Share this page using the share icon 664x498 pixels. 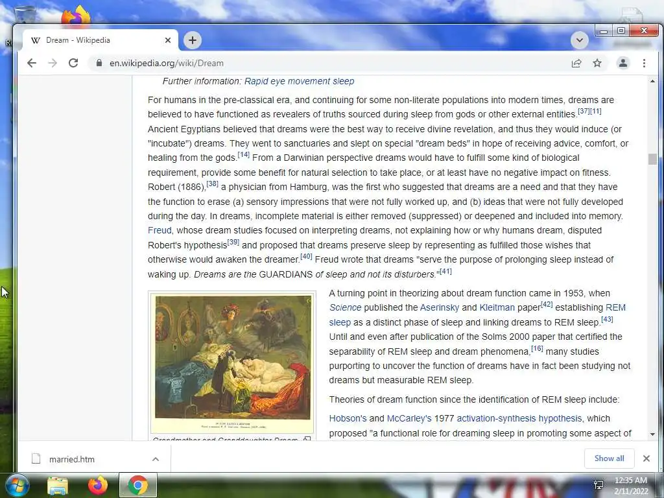coord(576,63)
